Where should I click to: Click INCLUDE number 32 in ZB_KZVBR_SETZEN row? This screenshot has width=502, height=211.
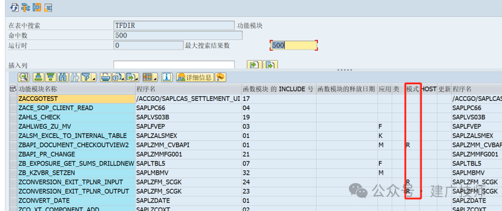point(278,173)
